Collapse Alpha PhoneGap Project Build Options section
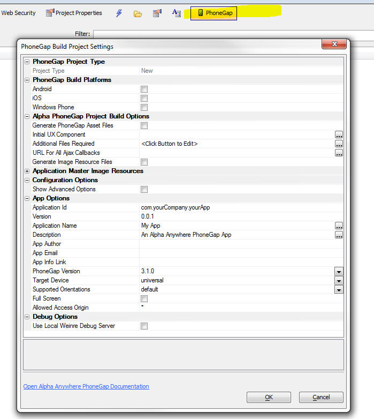This screenshot has height=419, width=374. [x=27, y=116]
